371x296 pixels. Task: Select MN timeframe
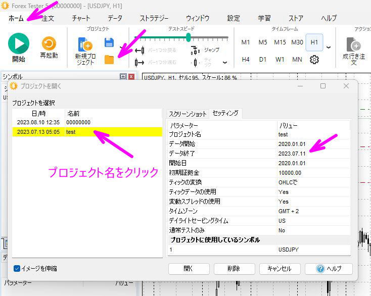[297, 60]
